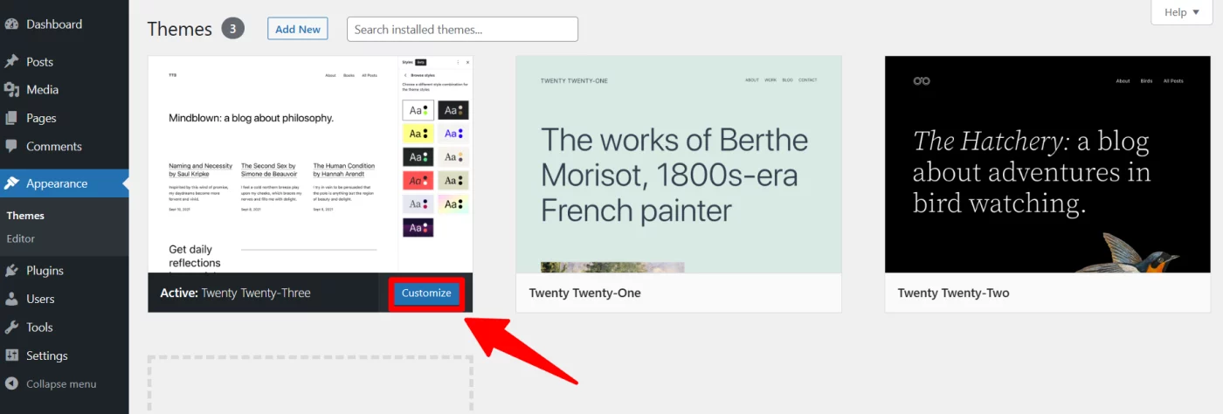Click the Dashboard gauge icon

point(11,24)
